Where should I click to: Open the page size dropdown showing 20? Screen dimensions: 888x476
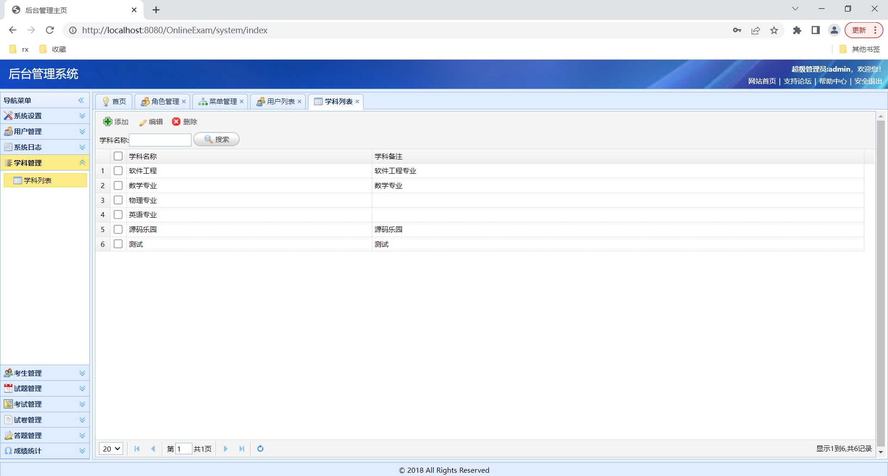[111, 449]
